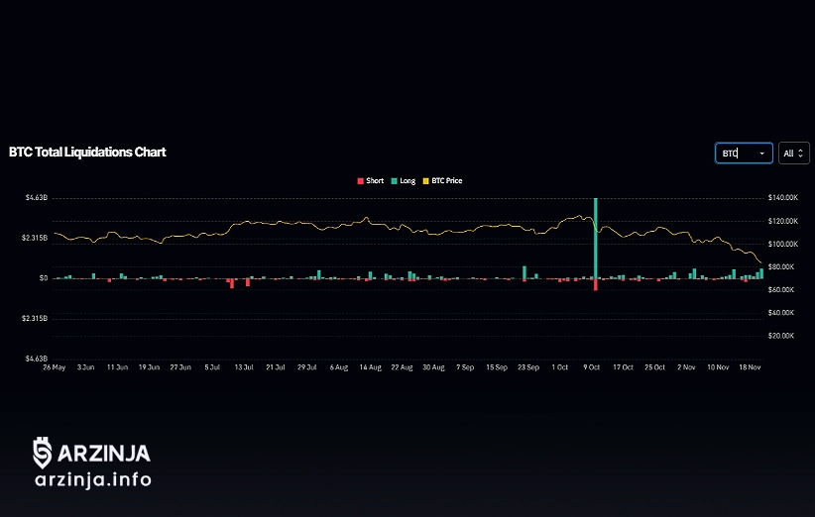Click the red Short legend swatch
This screenshot has height=517, width=815.
[x=360, y=181]
